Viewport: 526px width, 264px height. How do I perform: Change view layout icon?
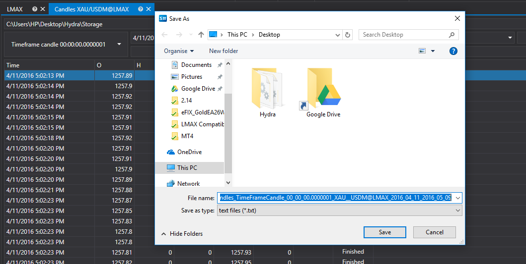[x=422, y=51]
